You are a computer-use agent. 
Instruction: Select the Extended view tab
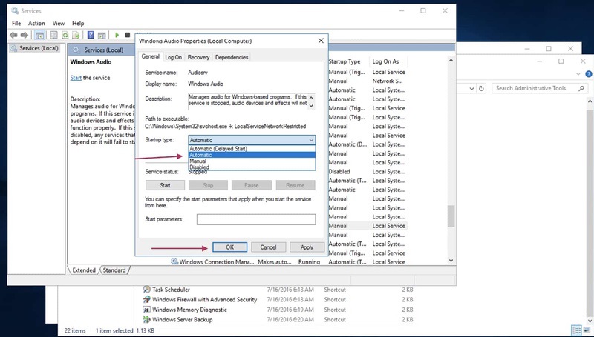coord(84,270)
